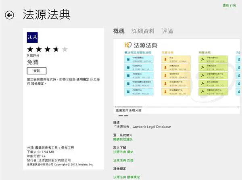Click the third rating star

coord(47,49)
